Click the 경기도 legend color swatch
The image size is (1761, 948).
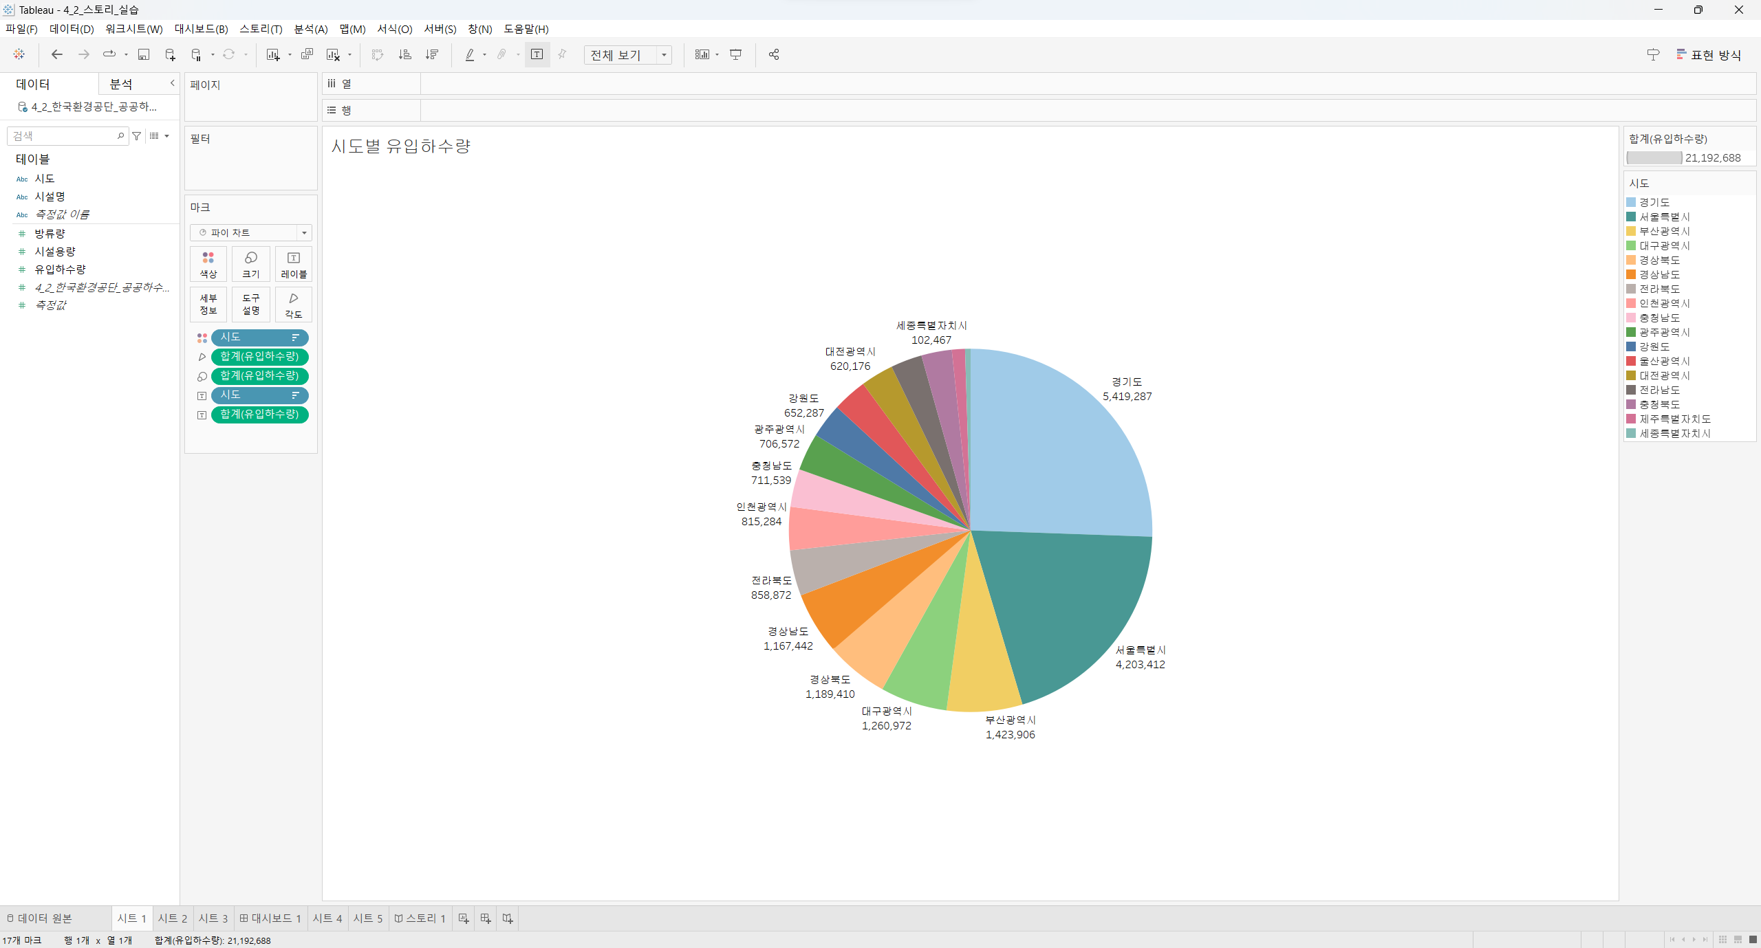1631,202
